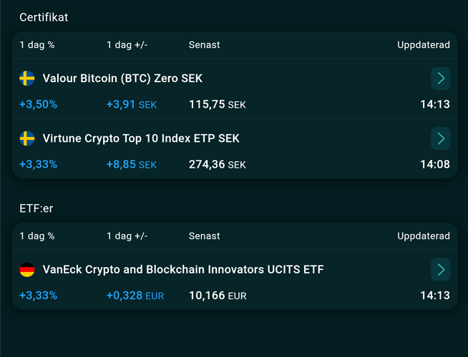Open VanEck Crypto and Blockchain Innovators ETF
The width and height of the screenshot is (468, 357).
tap(183, 269)
